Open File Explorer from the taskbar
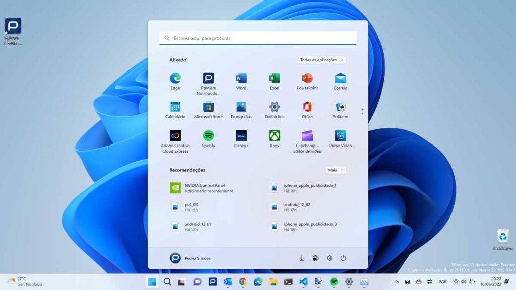 273,282
